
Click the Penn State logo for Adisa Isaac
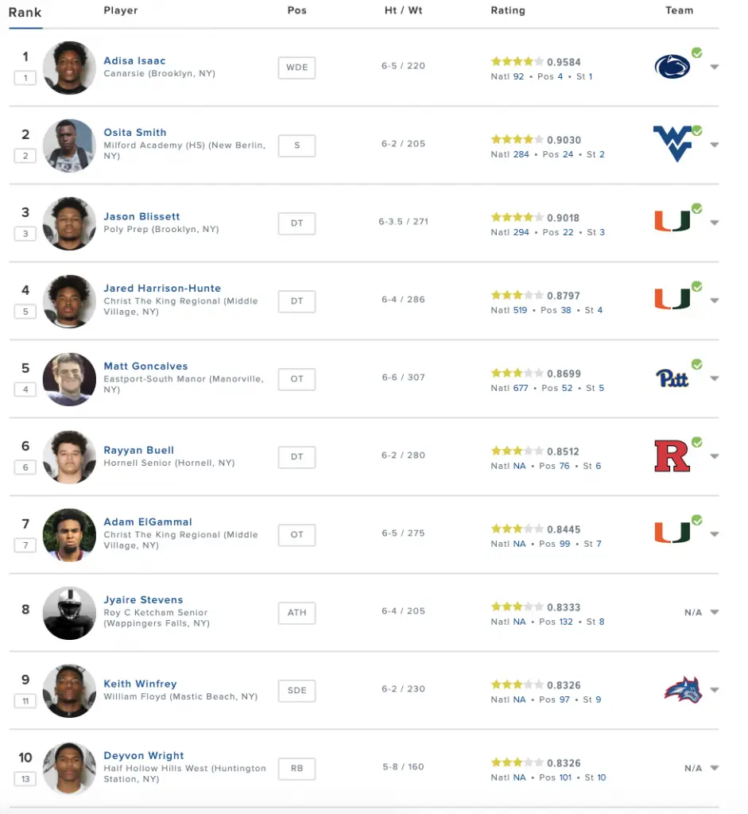tap(672, 67)
